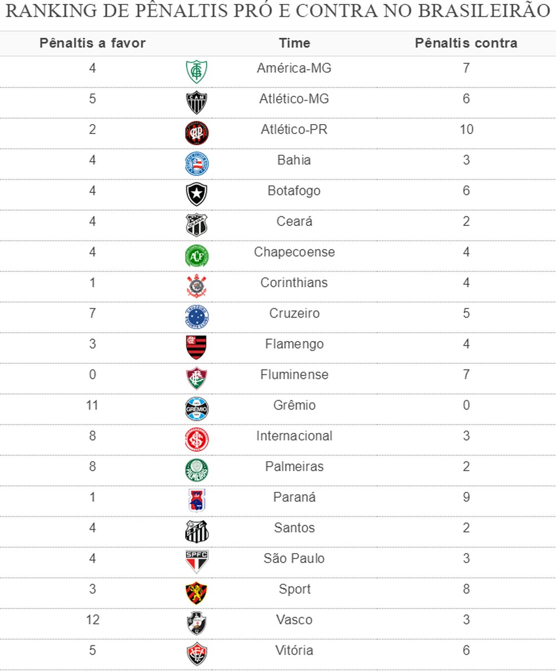Image resolution: width=556 pixels, height=671 pixels.
Task: Select the Grêmio badge icon
Action: click(196, 409)
